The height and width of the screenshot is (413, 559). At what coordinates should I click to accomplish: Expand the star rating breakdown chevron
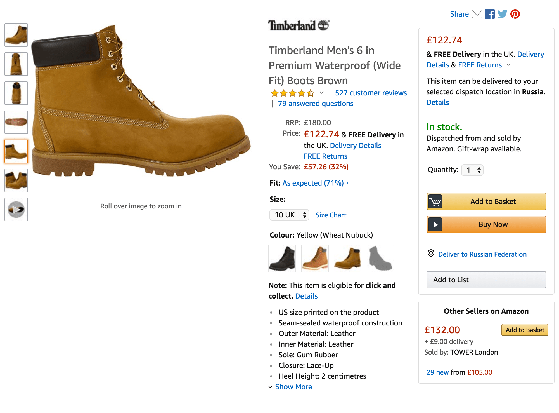(x=322, y=93)
